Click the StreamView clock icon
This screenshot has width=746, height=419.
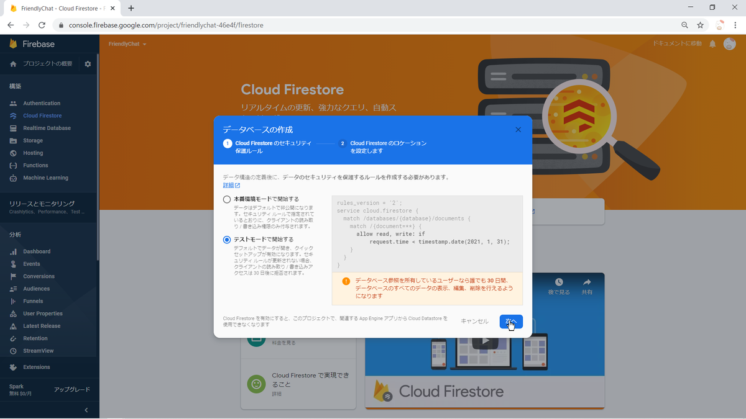[x=13, y=351]
